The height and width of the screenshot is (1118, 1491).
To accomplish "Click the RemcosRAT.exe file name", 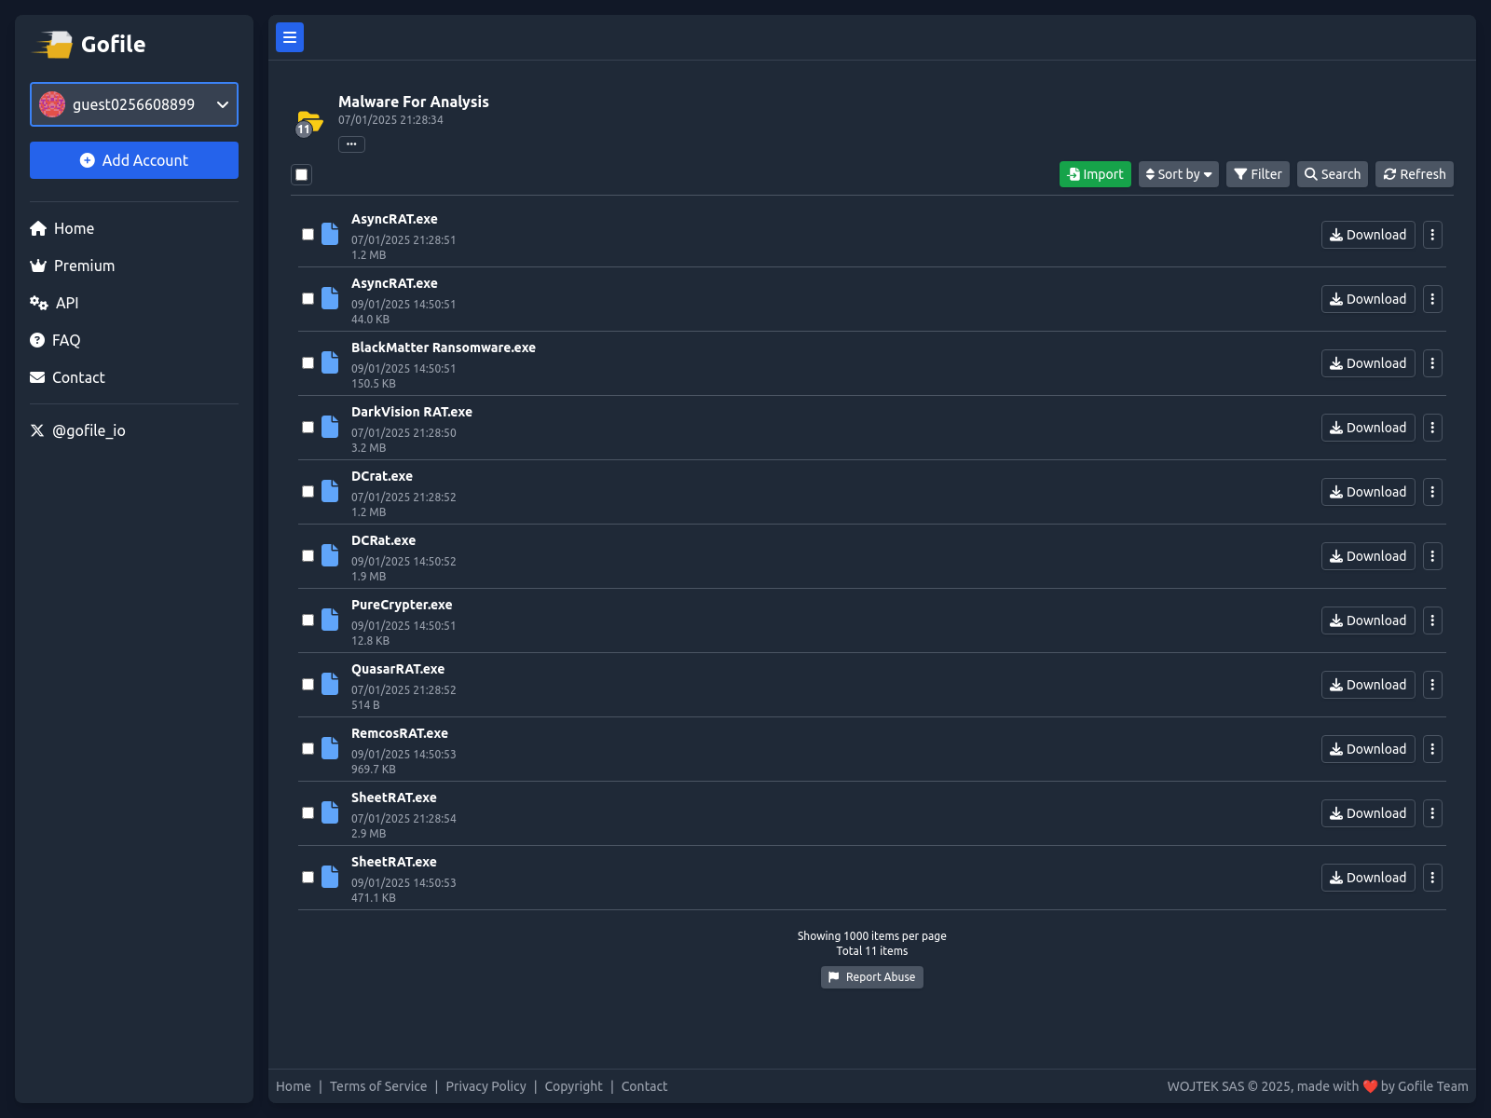I will (x=400, y=733).
